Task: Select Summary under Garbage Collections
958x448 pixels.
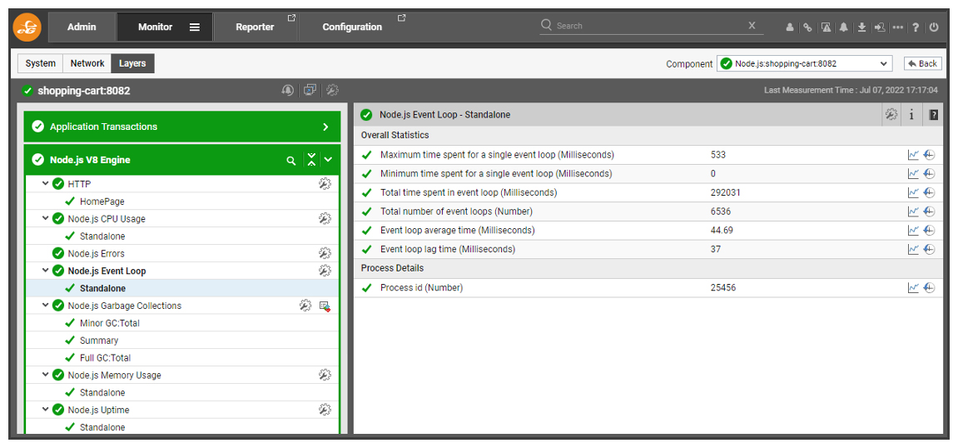Action: (x=99, y=341)
